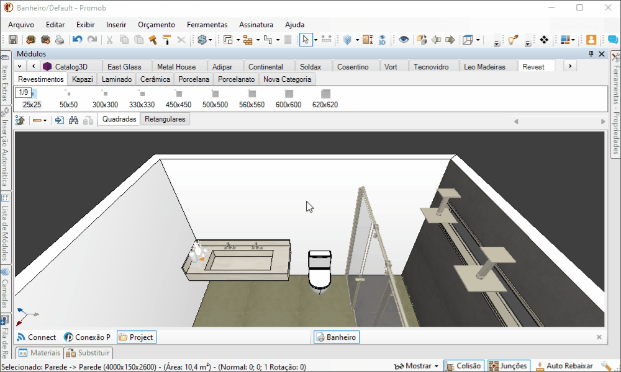
Task: Switch to the Retangulares tab
Action: tap(165, 119)
